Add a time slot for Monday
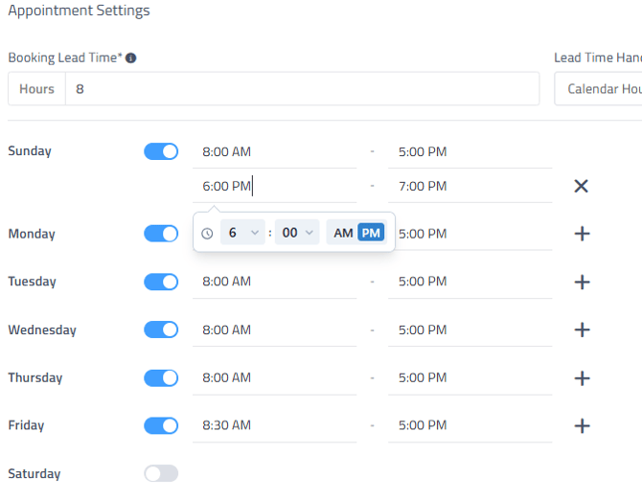Screen dimensions: 642x500 pyautogui.click(x=581, y=234)
